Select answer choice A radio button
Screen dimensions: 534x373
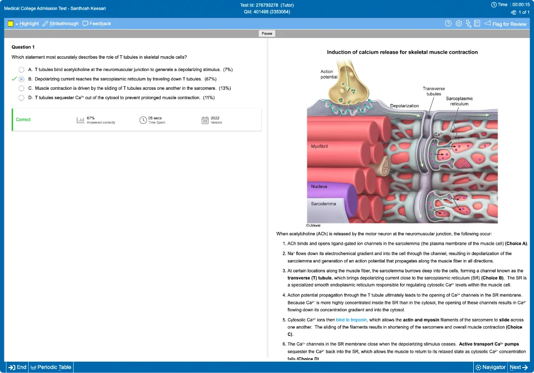coord(21,70)
